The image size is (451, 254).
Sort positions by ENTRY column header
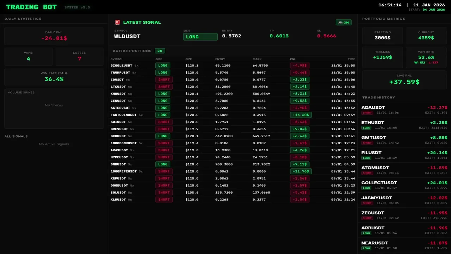pyautogui.click(x=220, y=59)
